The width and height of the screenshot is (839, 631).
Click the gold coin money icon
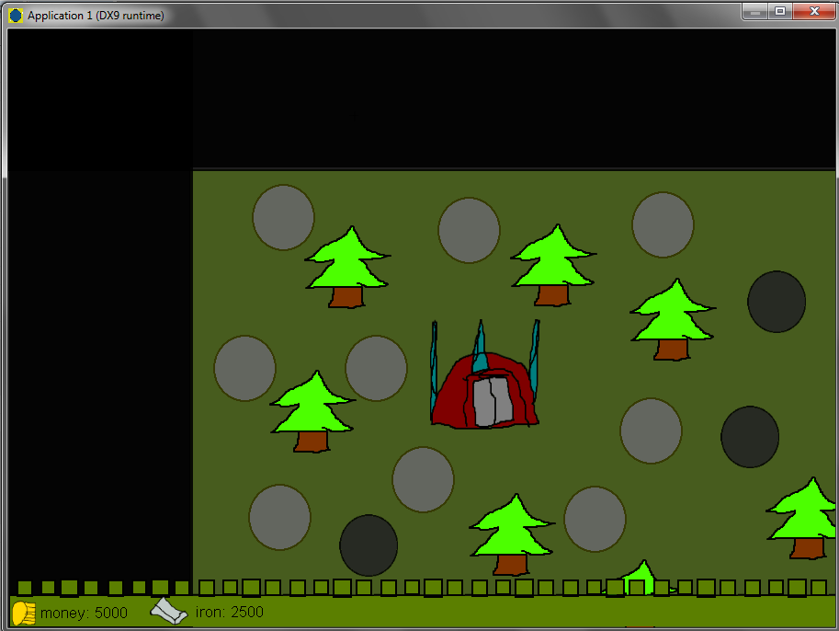click(24, 613)
